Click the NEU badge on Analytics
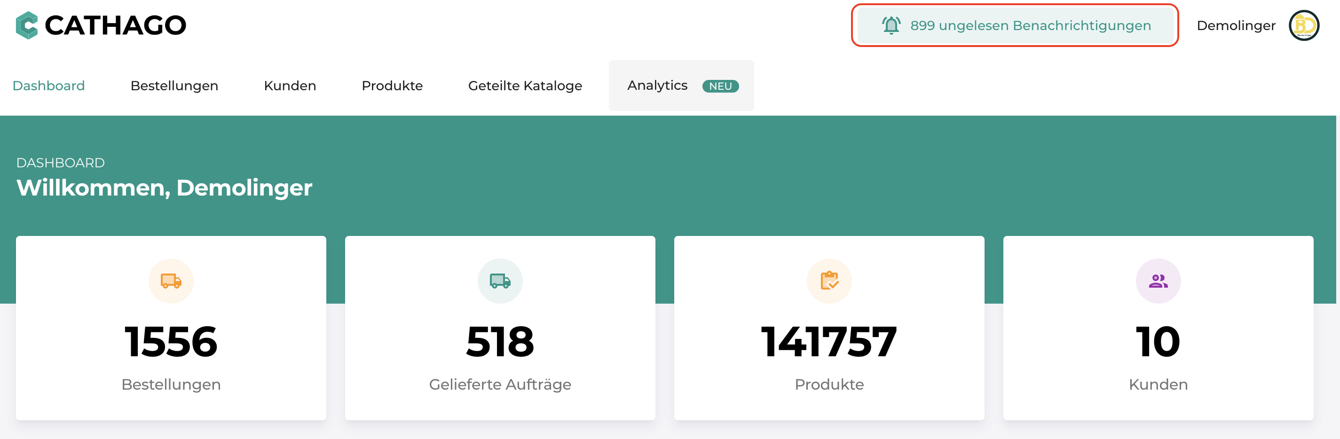 point(720,86)
